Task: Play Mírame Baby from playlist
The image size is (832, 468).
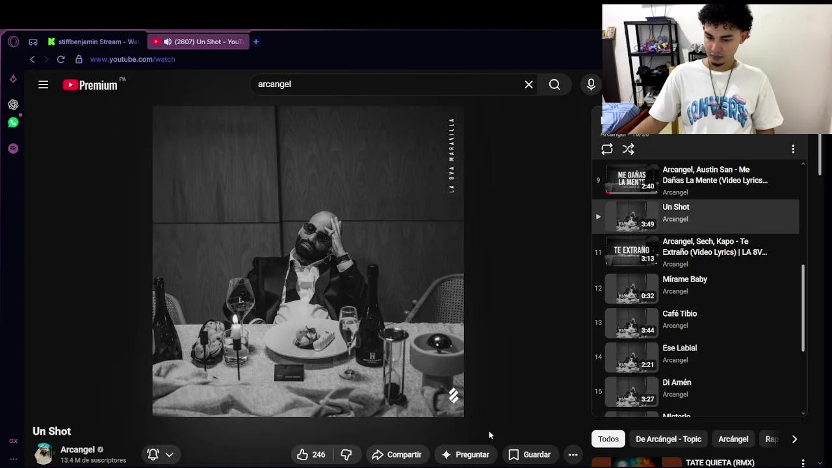Action: [695, 287]
